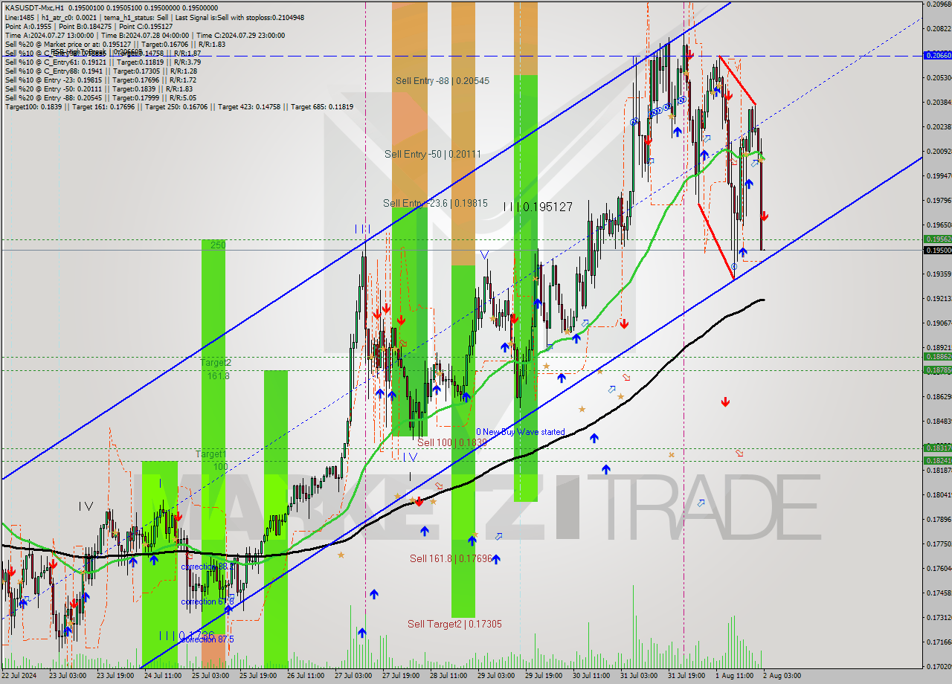Click the blue 0.20660 price tag
This screenshot has height=684, width=952.
pyautogui.click(x=936, y=56)
